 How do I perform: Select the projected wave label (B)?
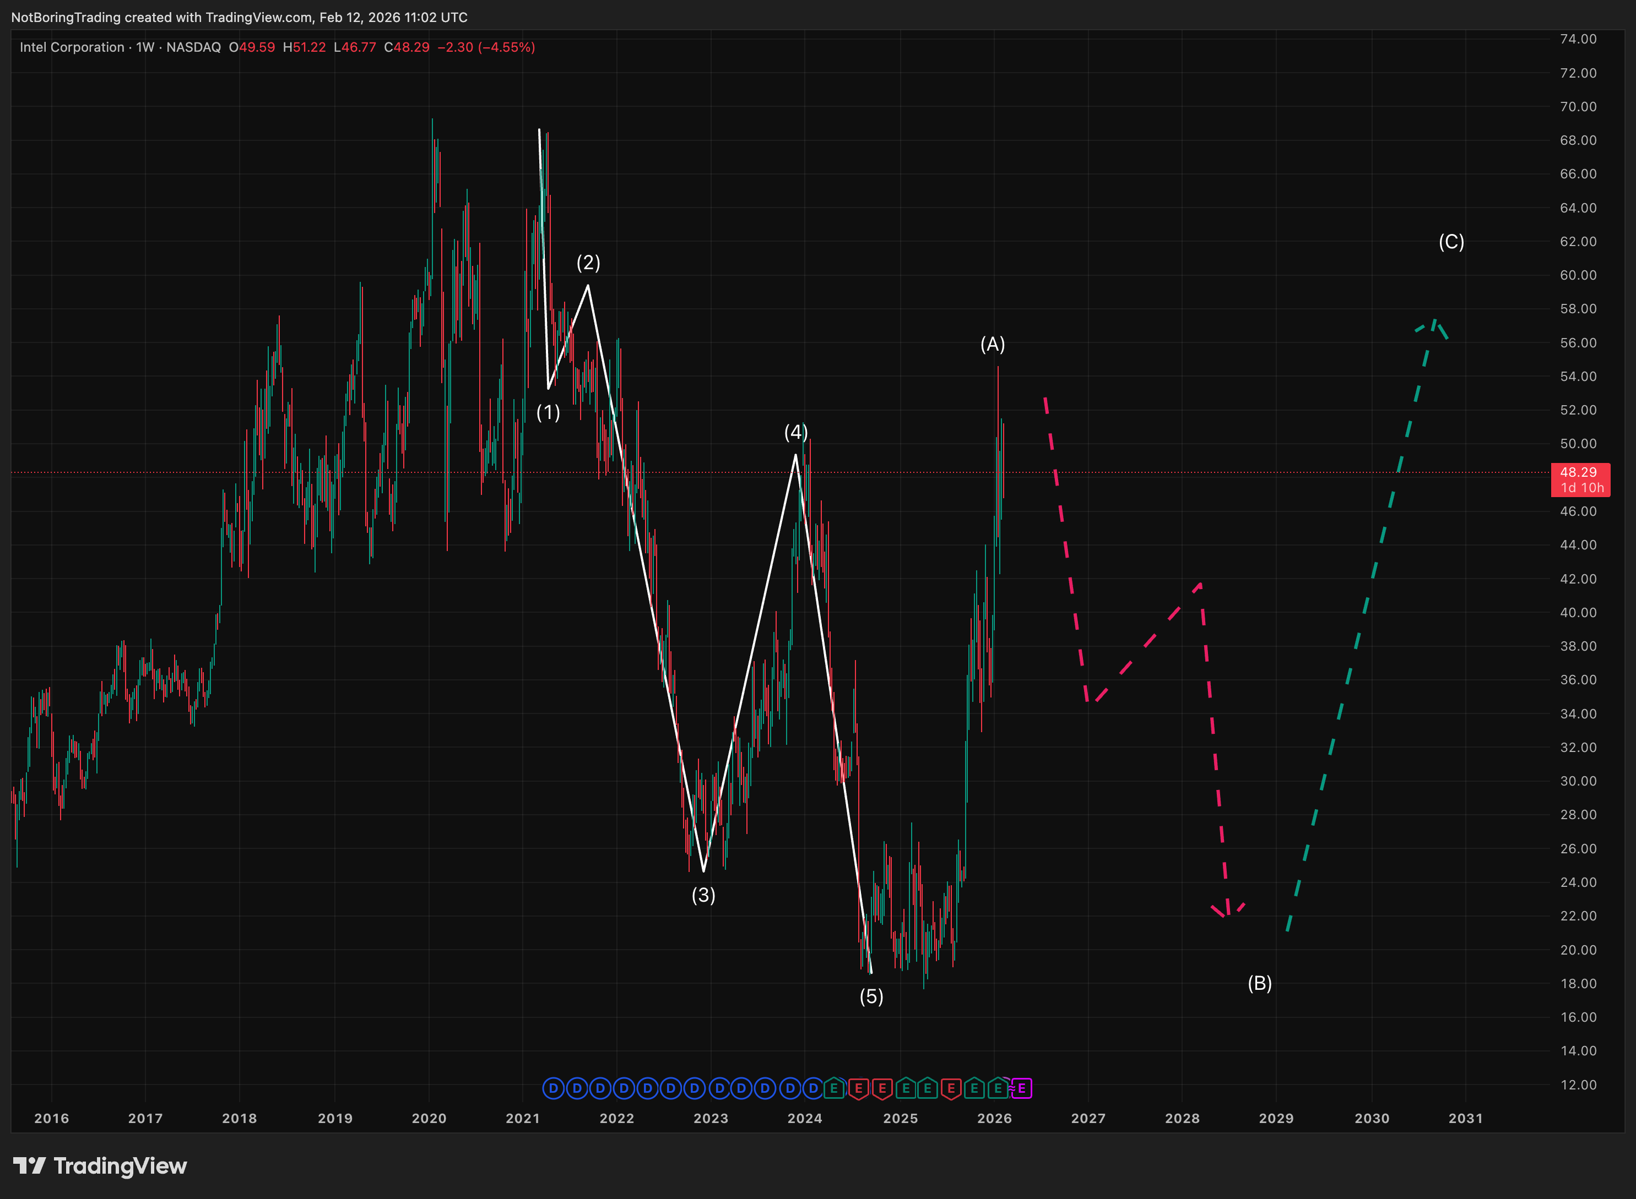[x=1260, y=983]
